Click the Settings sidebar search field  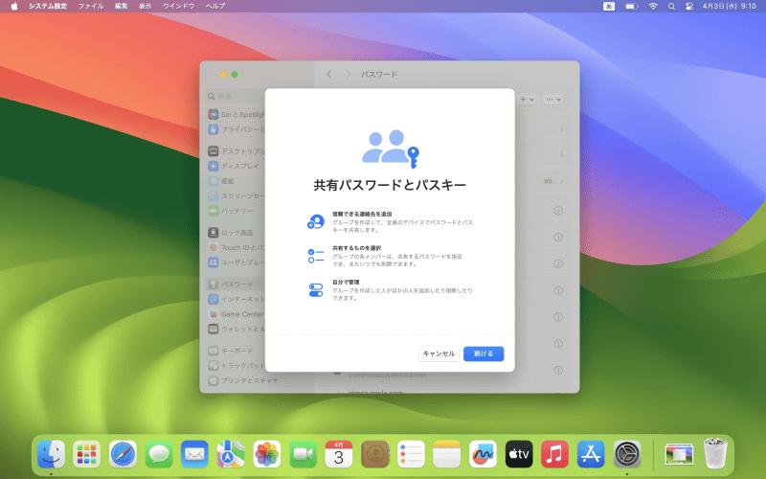pyautogui.click(x=237, y=97)
